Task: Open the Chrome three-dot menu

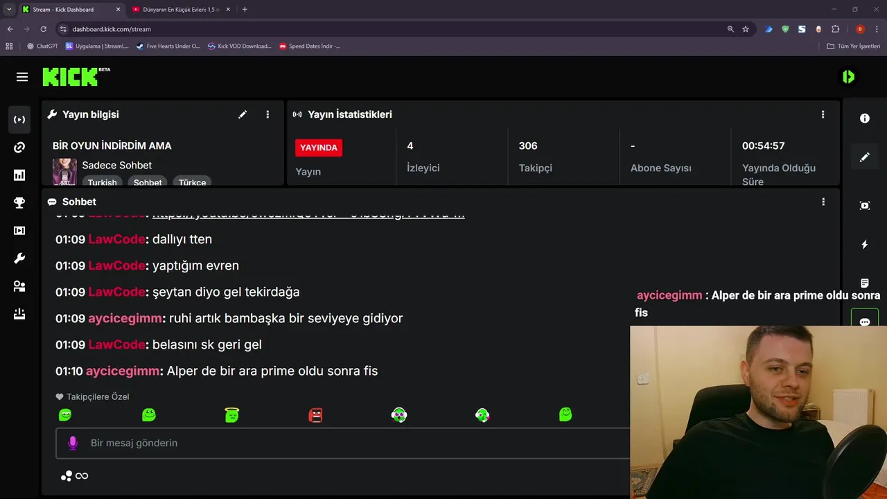Action: pyautogui.click(x=877, y=29)
